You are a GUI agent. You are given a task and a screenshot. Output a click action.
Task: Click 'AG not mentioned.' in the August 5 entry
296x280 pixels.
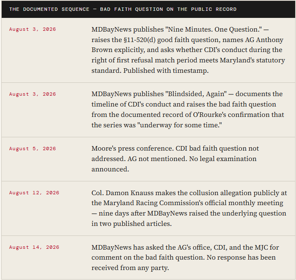click(x=158, y=159)
